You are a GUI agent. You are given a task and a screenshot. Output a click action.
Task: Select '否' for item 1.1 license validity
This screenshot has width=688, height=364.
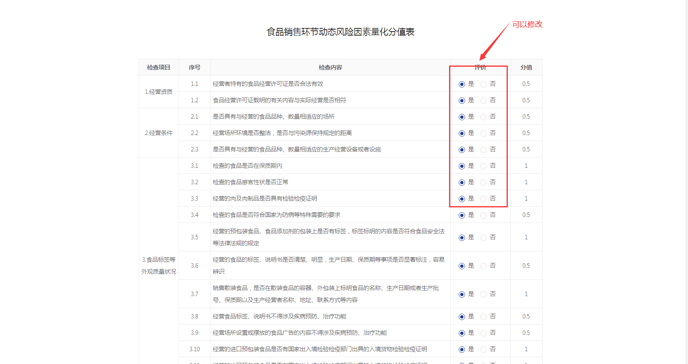pyautogui.click(x=483, y=84)
